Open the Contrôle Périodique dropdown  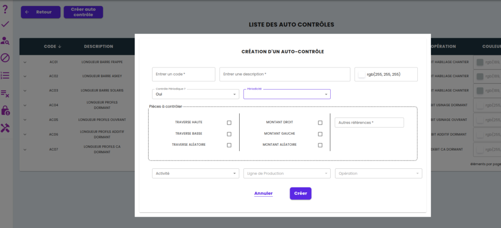195,94
